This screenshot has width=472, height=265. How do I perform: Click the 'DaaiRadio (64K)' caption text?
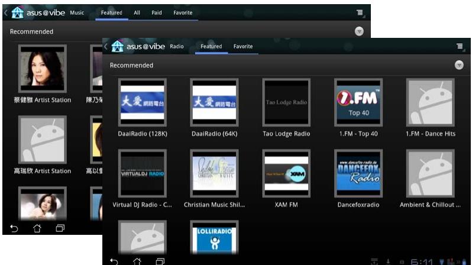point(214,134)
